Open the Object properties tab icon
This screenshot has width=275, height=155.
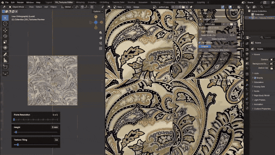[247, 80]
